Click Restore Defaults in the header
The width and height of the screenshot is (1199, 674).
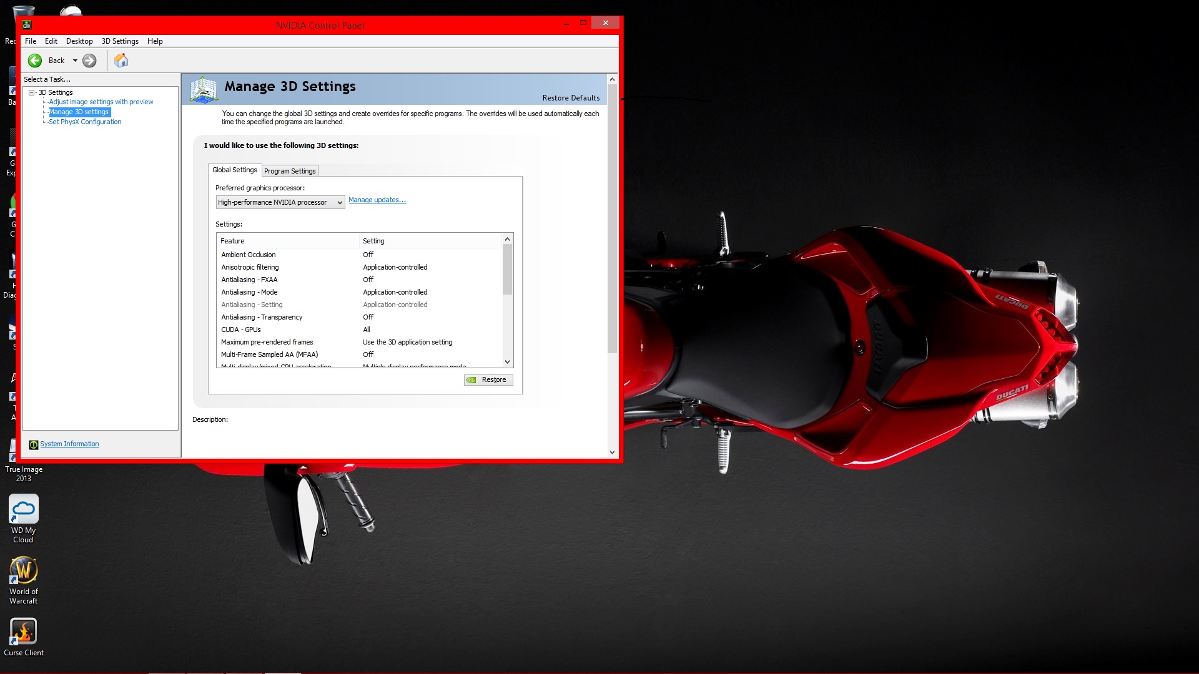point(571,98)
